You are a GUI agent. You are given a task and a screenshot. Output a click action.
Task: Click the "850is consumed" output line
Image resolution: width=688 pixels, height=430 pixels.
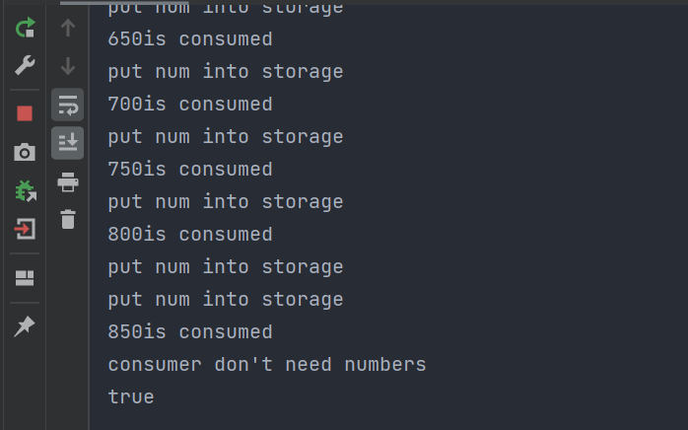pos(190,332)
